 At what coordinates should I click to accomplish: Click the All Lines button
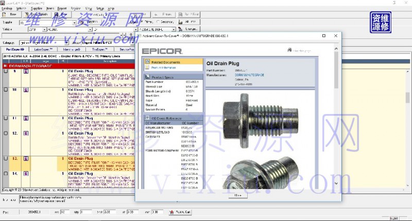188,22
